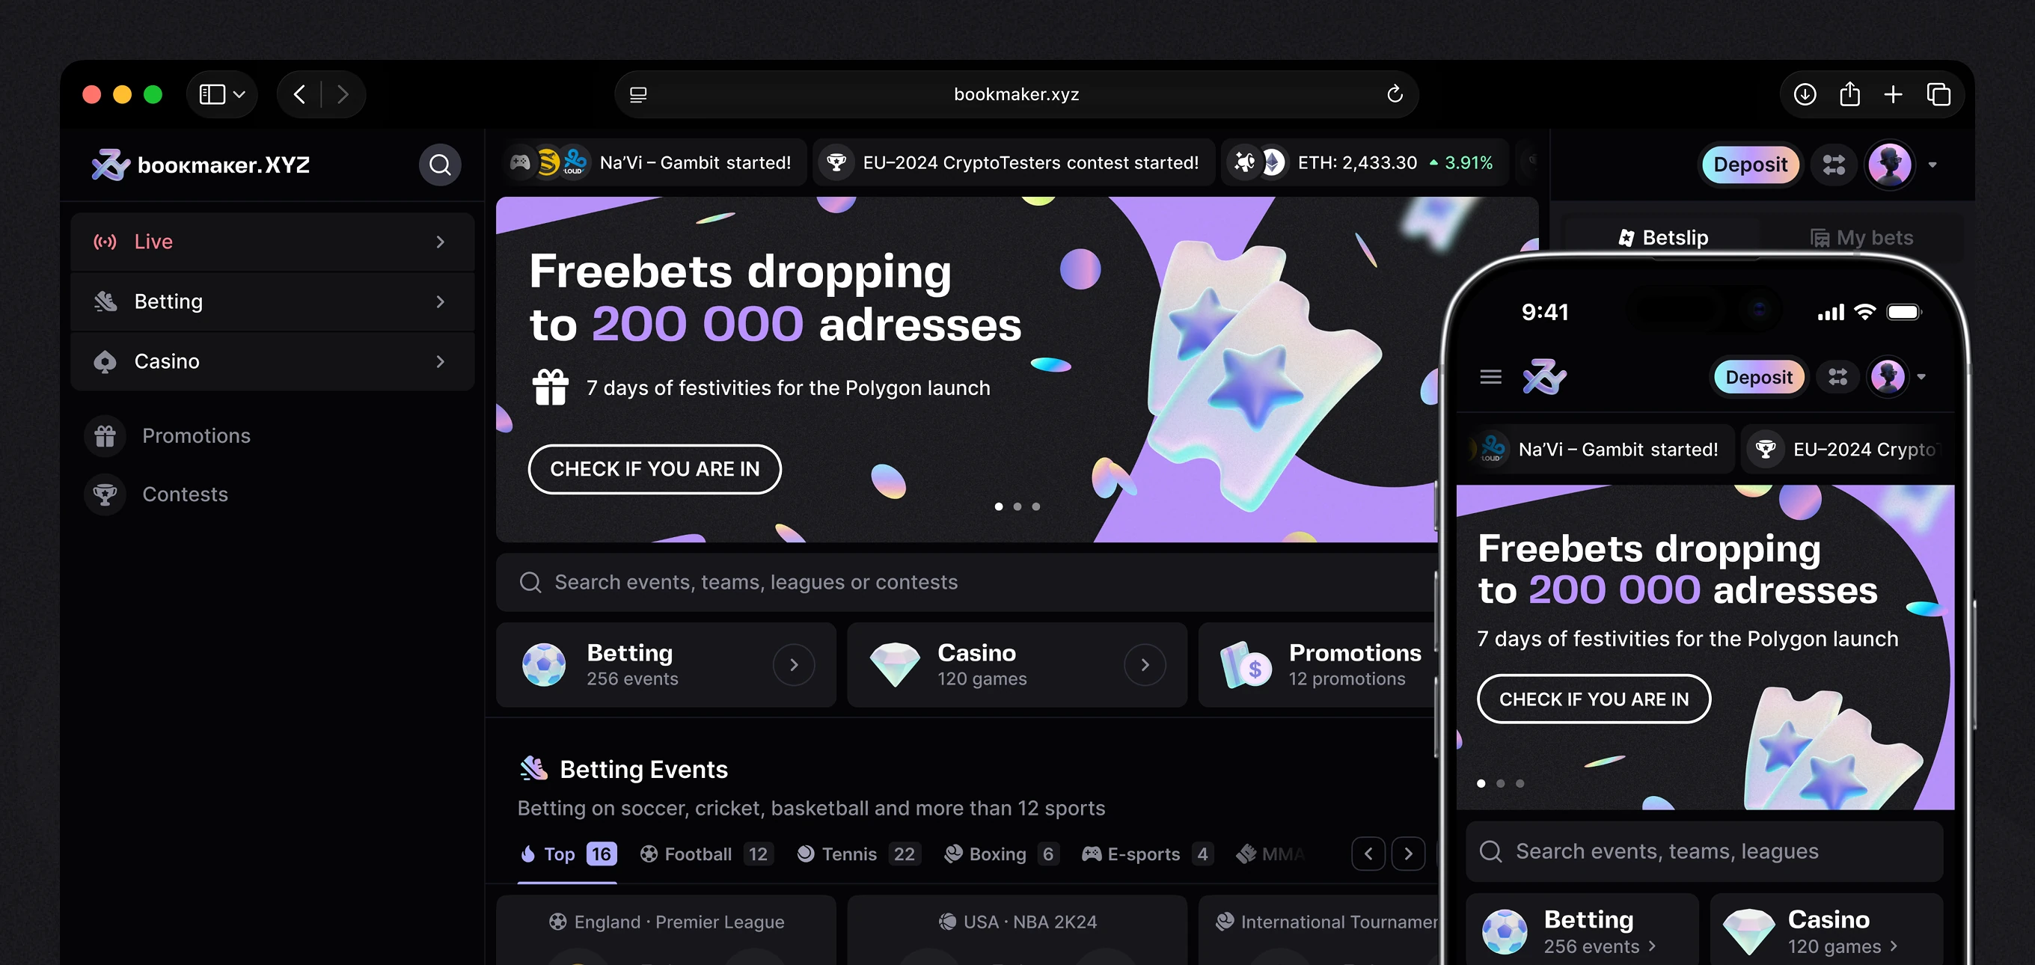
Task: Click the settings sliders icon next to Deposit
Action: [x=1834, y=165]
